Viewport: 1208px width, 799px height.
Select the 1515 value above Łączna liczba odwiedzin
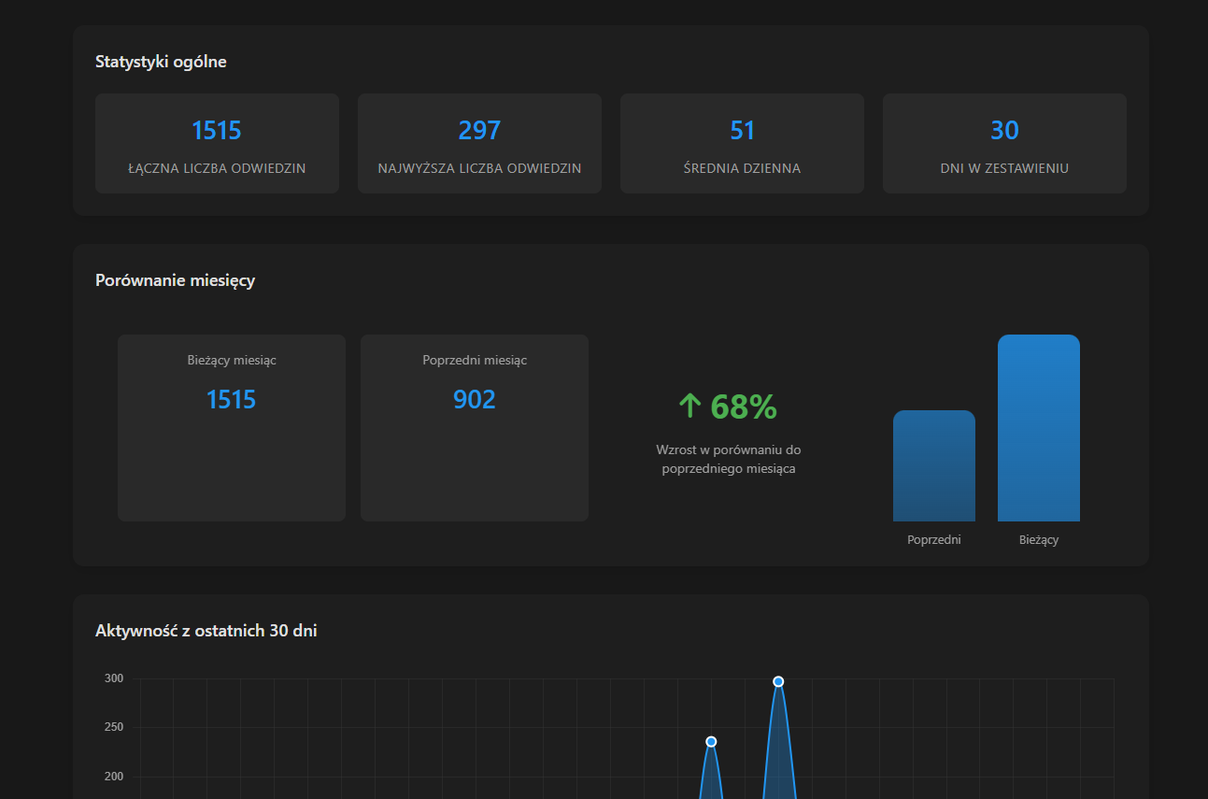pyautogui.click(x=217, y=130)
